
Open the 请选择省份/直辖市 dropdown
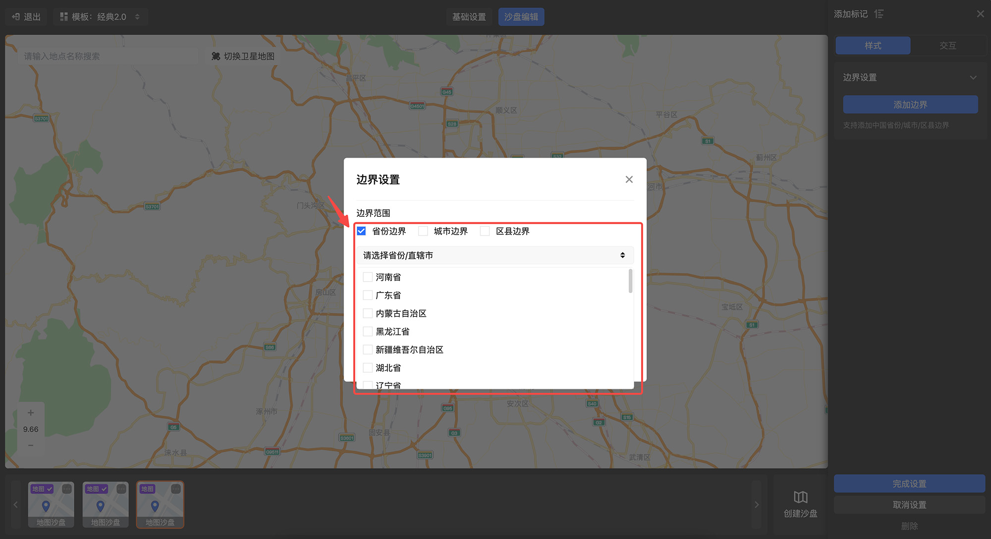pos(495,255)
